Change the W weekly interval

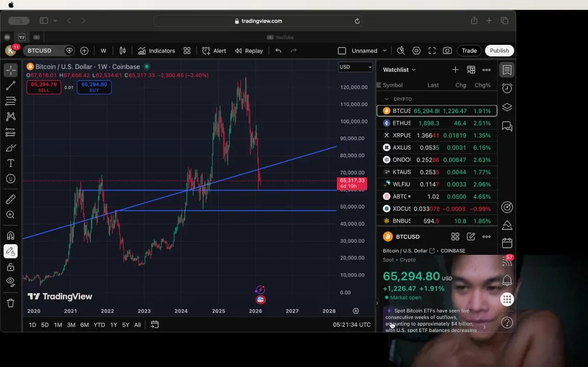[104, 50]
